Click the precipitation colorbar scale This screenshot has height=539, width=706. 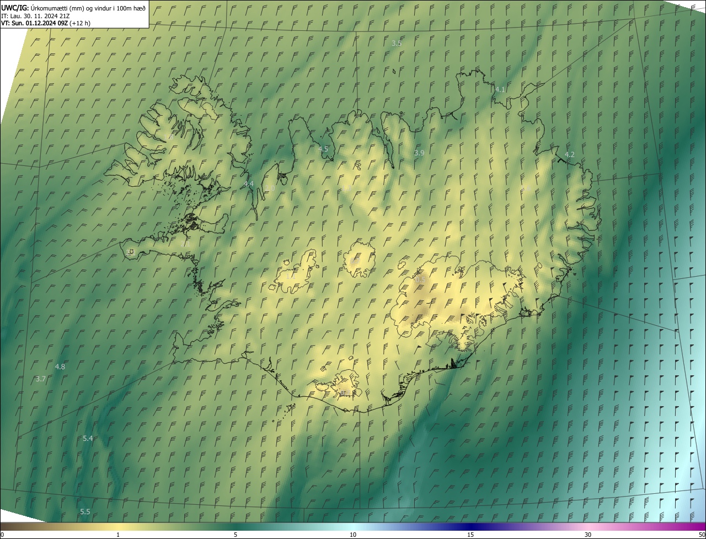tap(353, 526)
